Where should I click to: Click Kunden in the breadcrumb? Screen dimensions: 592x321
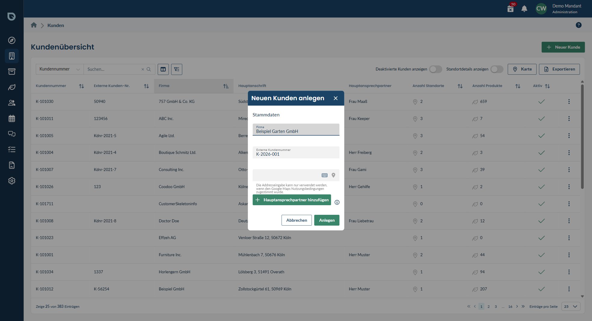[x=56, y=25]
